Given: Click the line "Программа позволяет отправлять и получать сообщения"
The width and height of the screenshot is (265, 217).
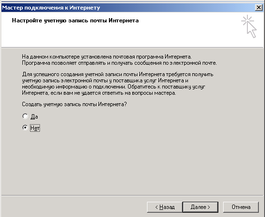Looking at the screenshot, I should point(119,63).
